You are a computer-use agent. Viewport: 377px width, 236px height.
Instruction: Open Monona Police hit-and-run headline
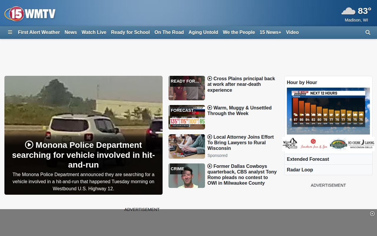pyautogui.click(x=83, y=155)
